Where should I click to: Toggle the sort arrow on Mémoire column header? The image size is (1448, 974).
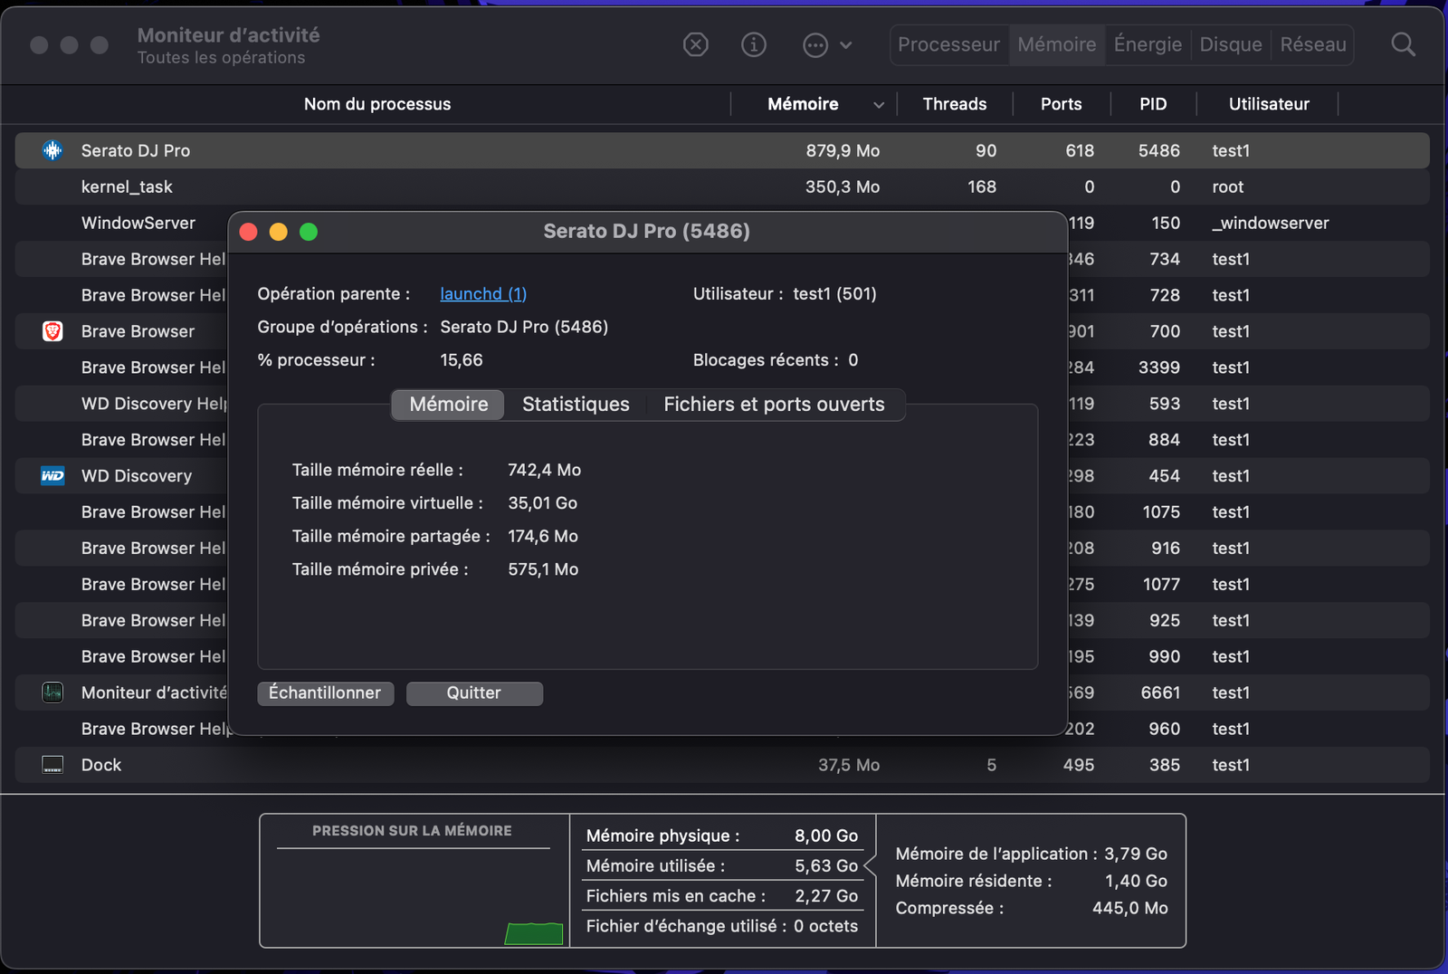click(x=878, y=105)
